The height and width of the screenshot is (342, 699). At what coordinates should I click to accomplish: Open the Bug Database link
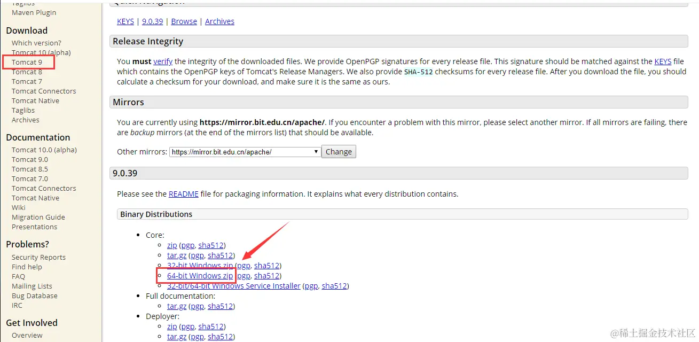(35, 296)
